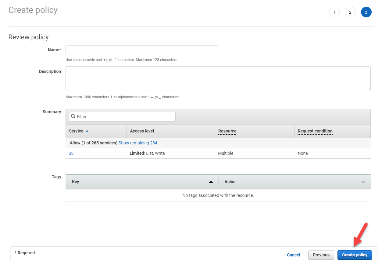382x261 pixels.
Task: Sort tags by Value descending arrow
Action: pos(363,182)
